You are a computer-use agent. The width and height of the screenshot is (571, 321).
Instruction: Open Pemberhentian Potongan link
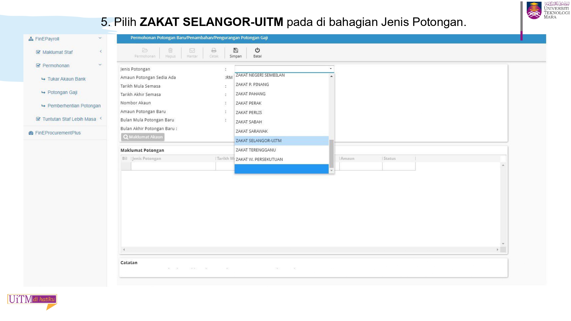tap(74, 106)
